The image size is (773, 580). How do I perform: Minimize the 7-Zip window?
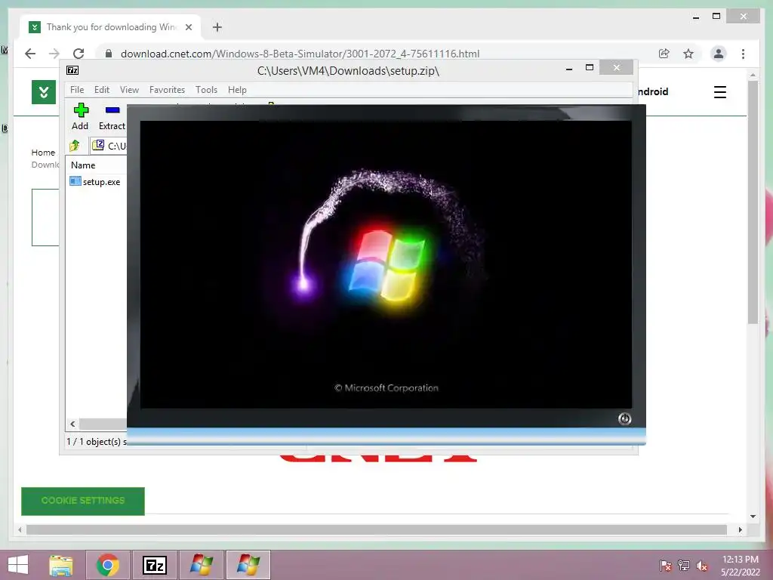(569, 68)
